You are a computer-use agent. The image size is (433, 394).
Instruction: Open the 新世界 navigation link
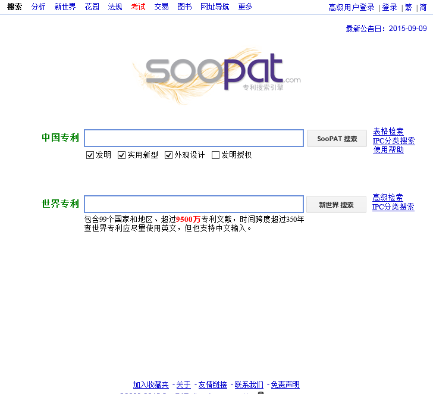[65, 7]
